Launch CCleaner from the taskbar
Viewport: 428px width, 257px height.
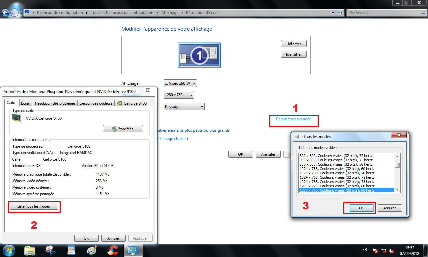tap(113, 250)
